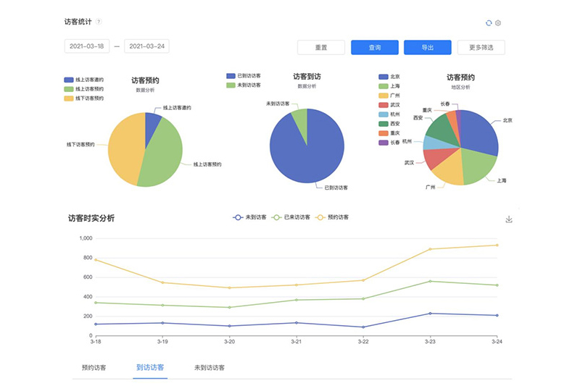Click the 重置 button
Image resolution: width=580 pixels, height=386 pixels.
tap(321, 47)
